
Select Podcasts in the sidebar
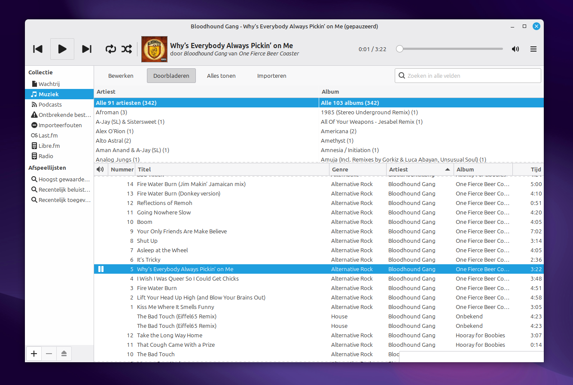[x=50, y=104]
